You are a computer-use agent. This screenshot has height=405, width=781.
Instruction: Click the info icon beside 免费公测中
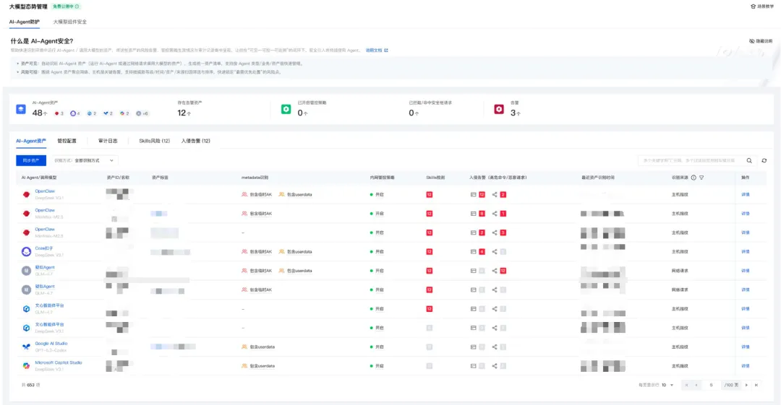pos(77,6)
